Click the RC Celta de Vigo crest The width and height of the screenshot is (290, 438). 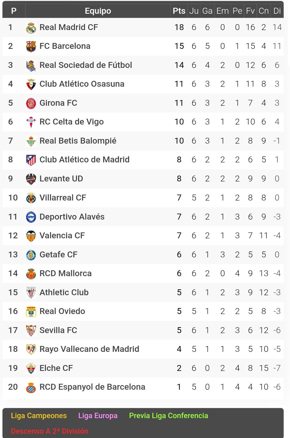31,122
